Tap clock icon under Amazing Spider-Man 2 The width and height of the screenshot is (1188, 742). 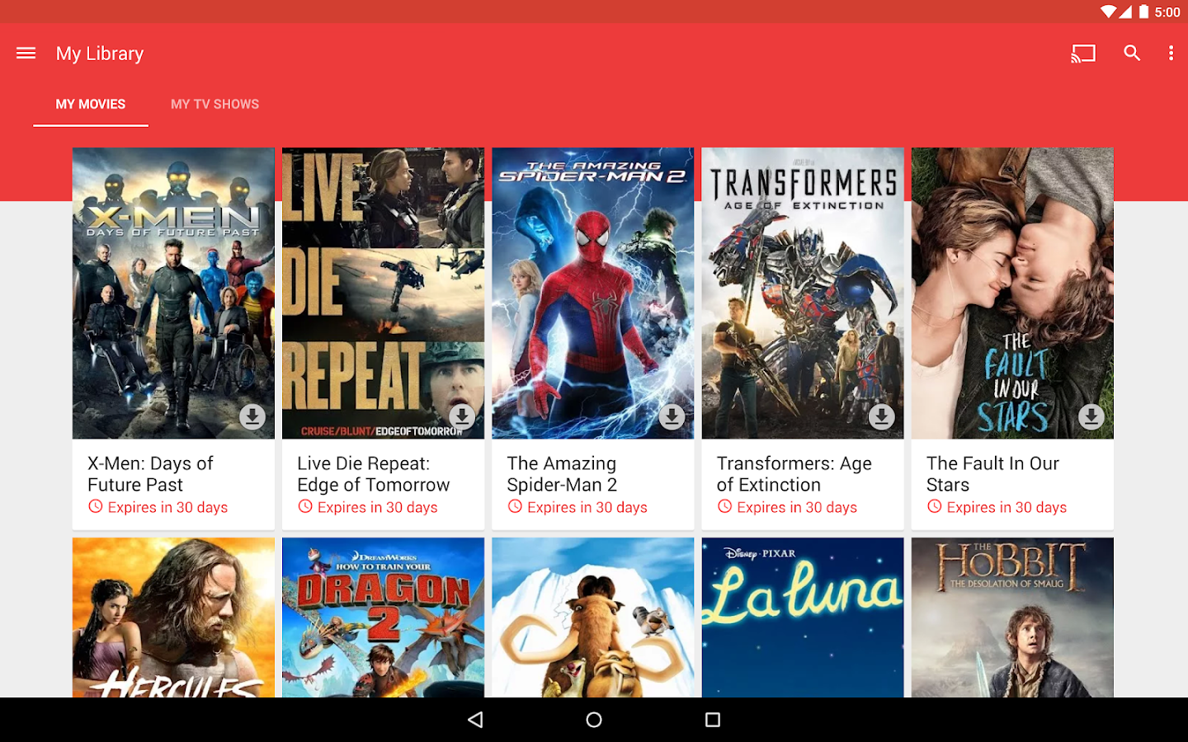515,506
